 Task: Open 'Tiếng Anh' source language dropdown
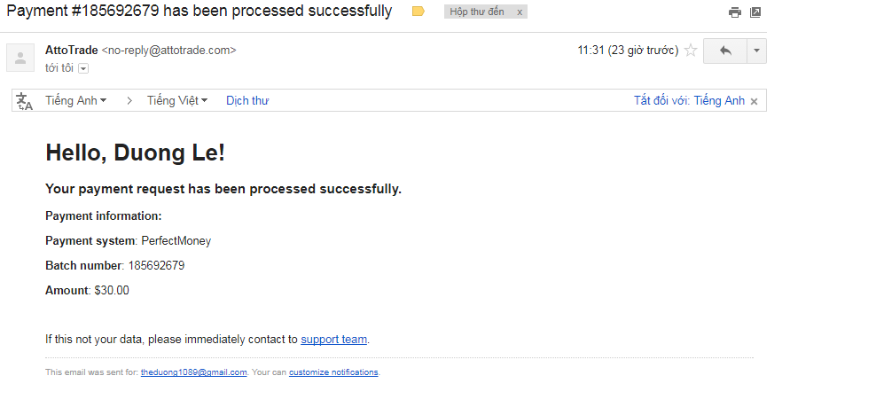(x=79, y=101)
